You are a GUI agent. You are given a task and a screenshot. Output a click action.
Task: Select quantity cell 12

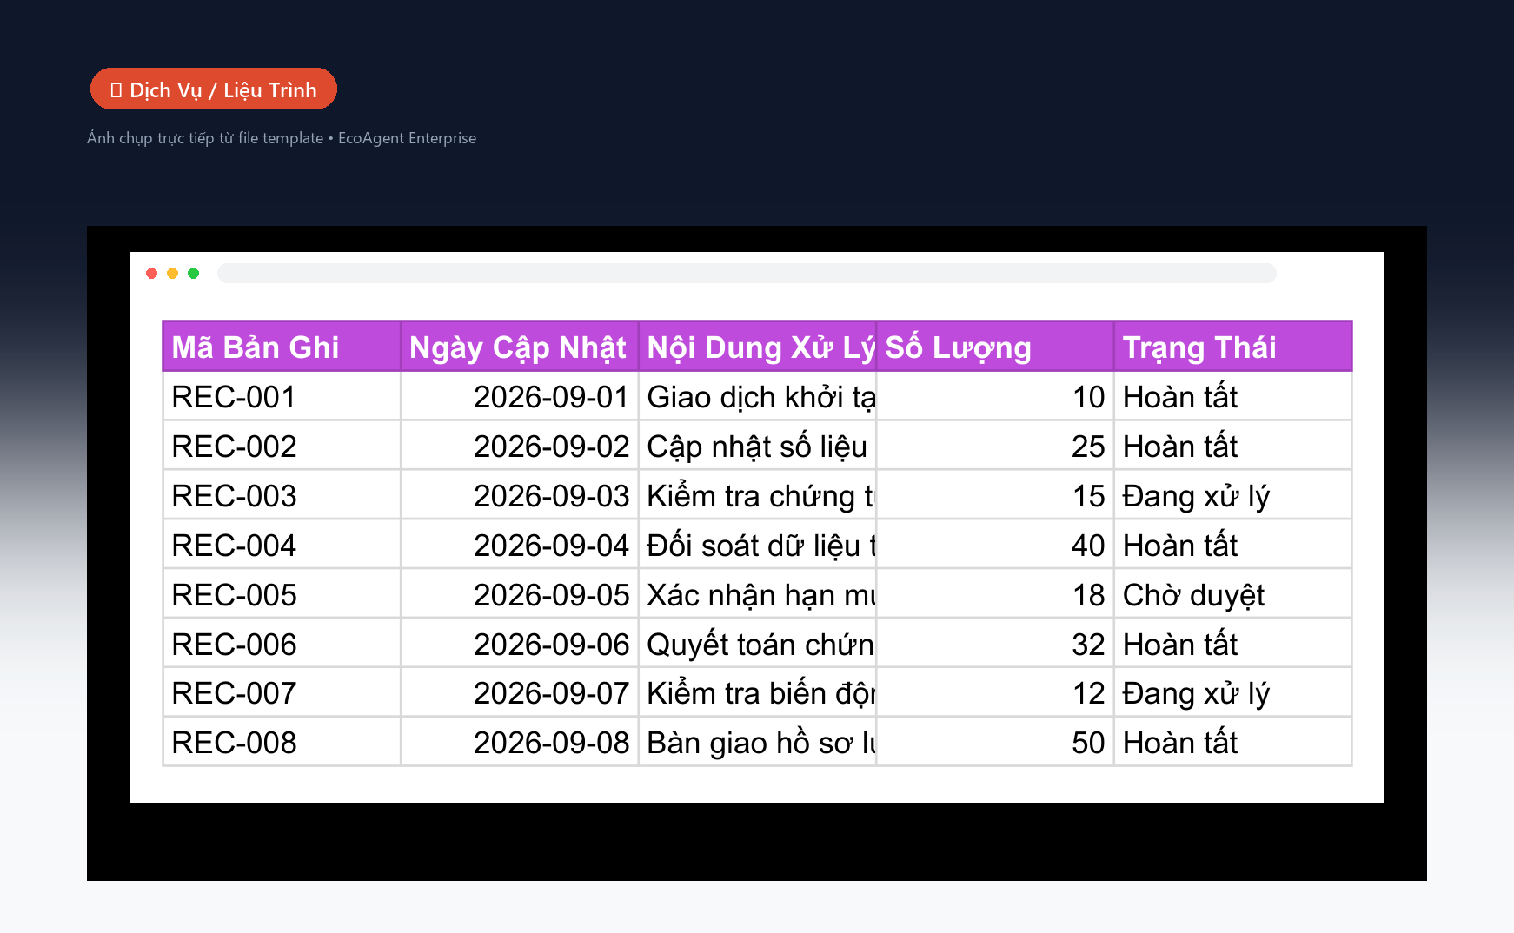tap(995, 692)
